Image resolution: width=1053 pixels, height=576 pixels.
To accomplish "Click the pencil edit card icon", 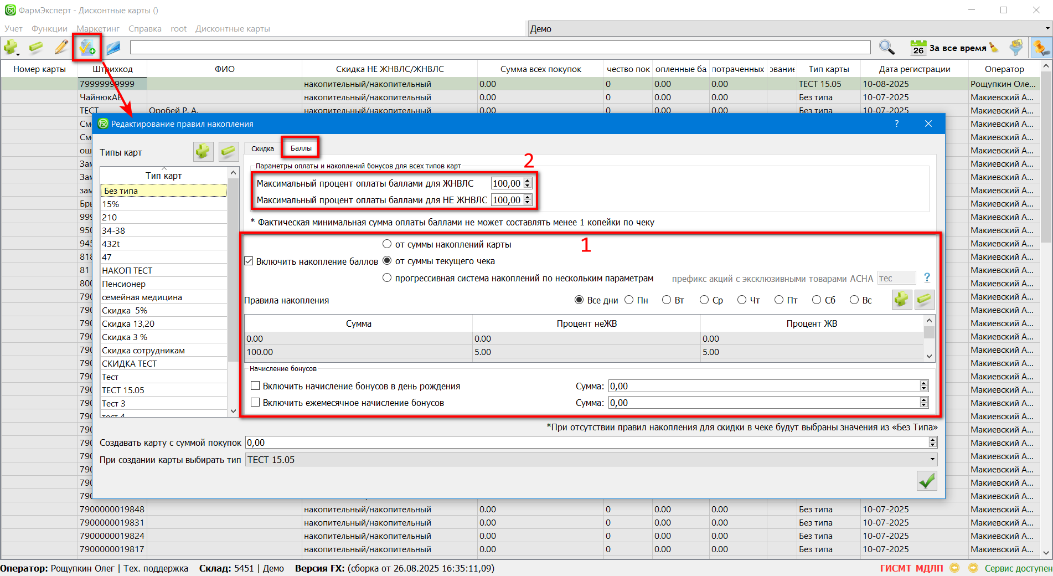I will click(x=61, y=48).
